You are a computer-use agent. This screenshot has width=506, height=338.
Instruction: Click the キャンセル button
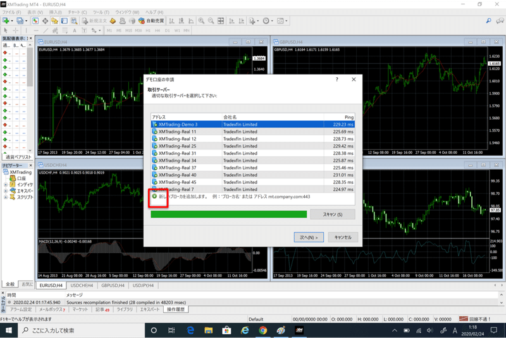[x=343, y=237]
